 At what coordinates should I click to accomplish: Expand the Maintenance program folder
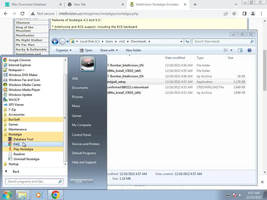(x=33, y=129)
